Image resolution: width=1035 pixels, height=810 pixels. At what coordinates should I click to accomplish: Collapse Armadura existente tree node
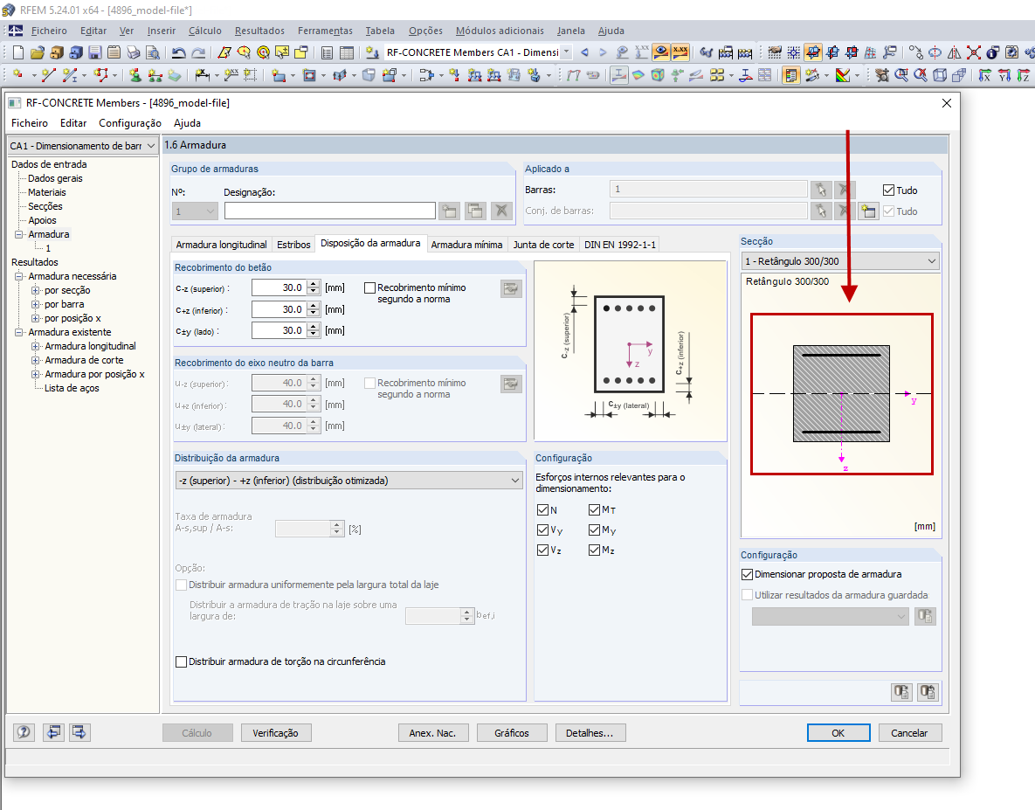(x=19, y=332)
